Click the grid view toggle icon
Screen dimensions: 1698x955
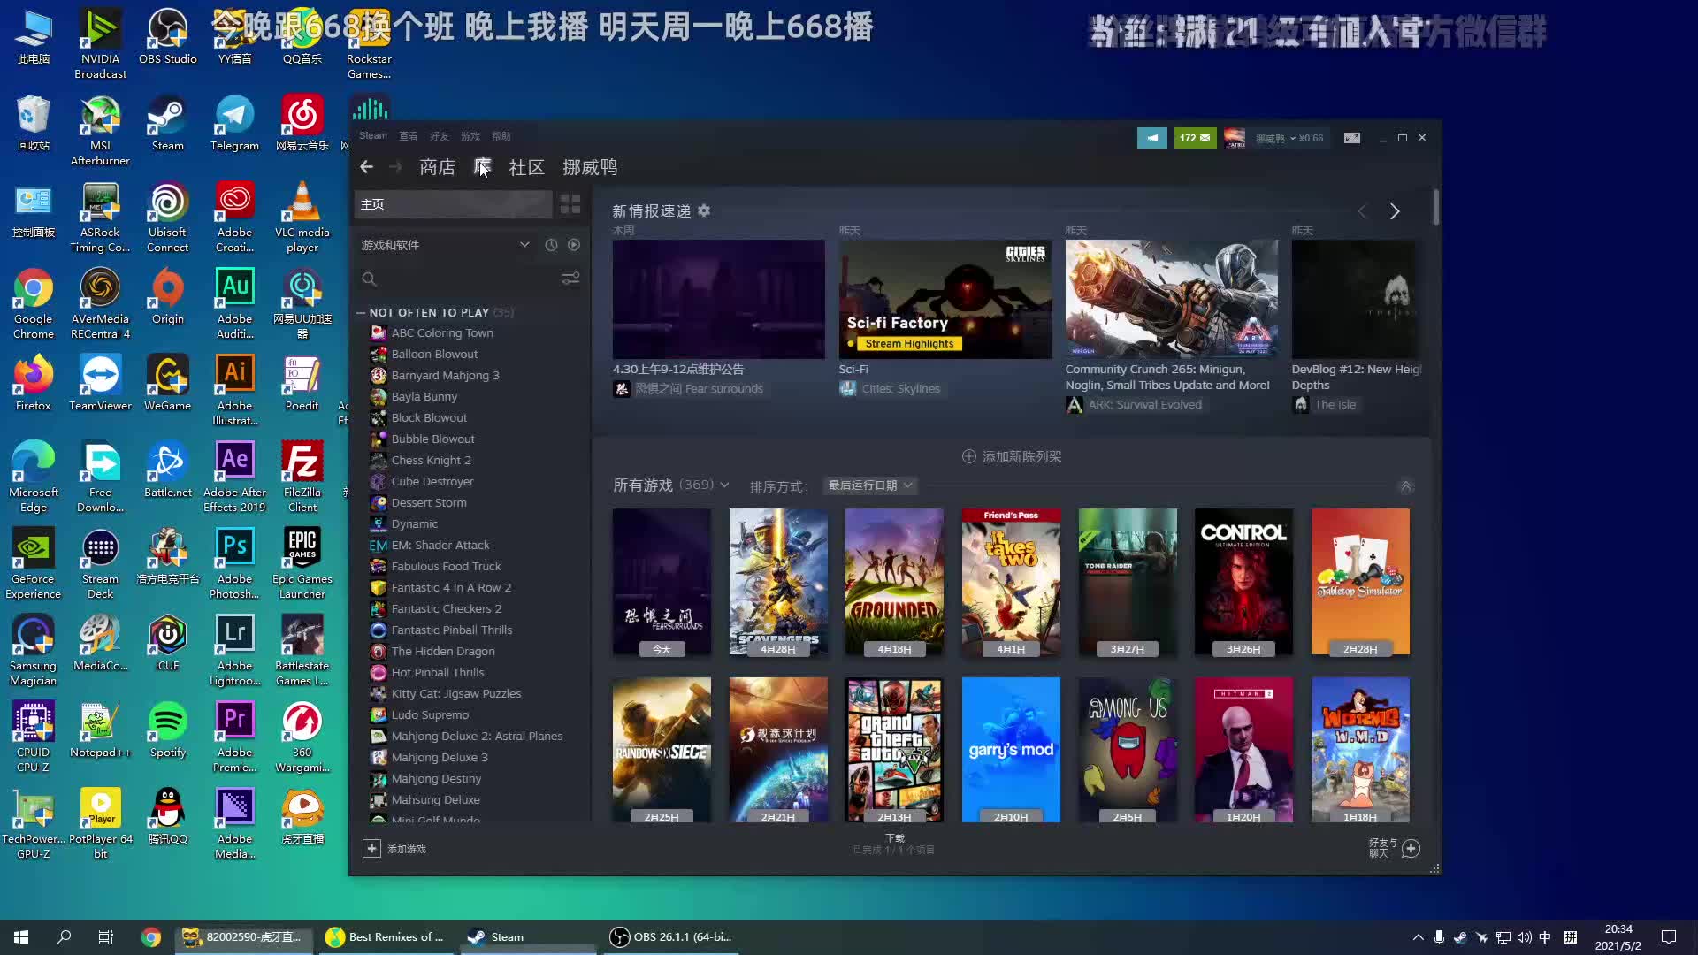570,204
